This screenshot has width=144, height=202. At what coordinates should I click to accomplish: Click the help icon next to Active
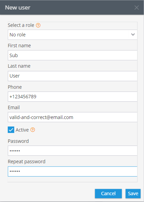[33, 130]
